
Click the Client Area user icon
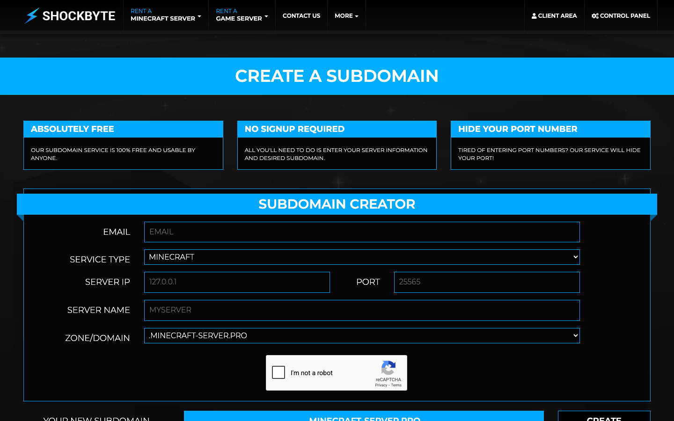(534, 16)
